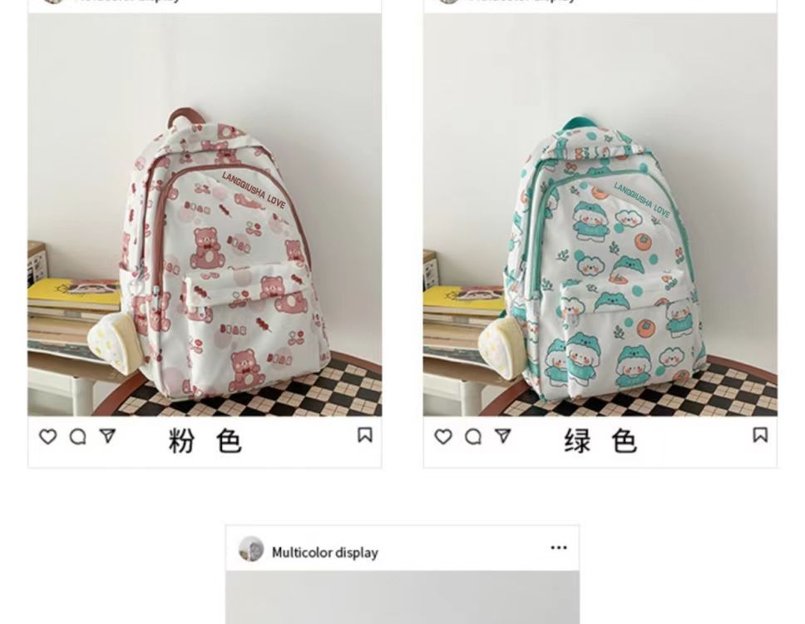The image size is (805, 624).
Task: Open comments on green backpack post
Action: [x=473, y=437]
